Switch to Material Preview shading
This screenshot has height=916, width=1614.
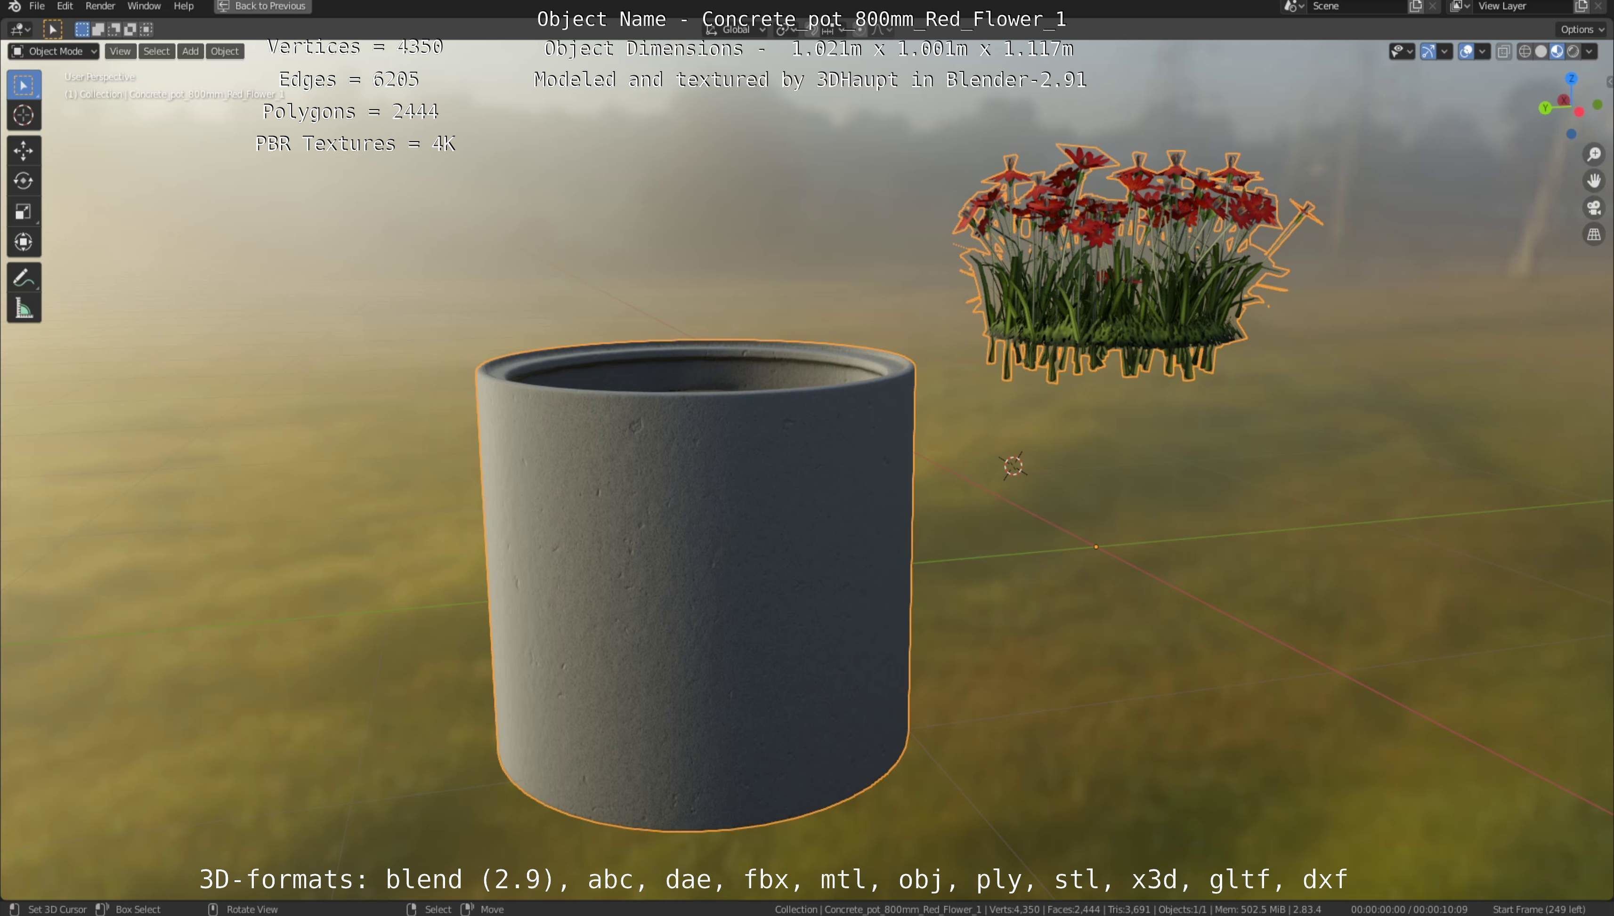pyautogui.click(x=1557, y=52)
